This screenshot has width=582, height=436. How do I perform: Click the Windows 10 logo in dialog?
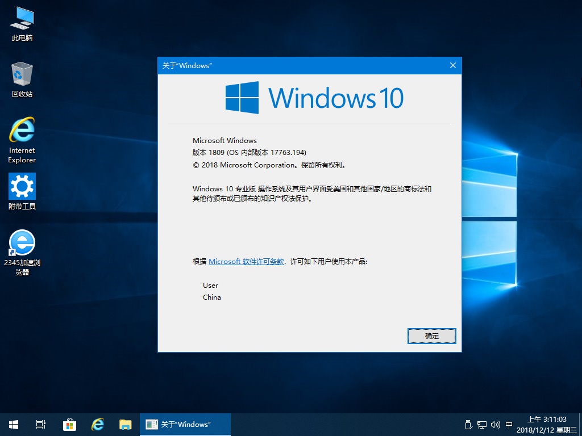click(x=314, y=98)
